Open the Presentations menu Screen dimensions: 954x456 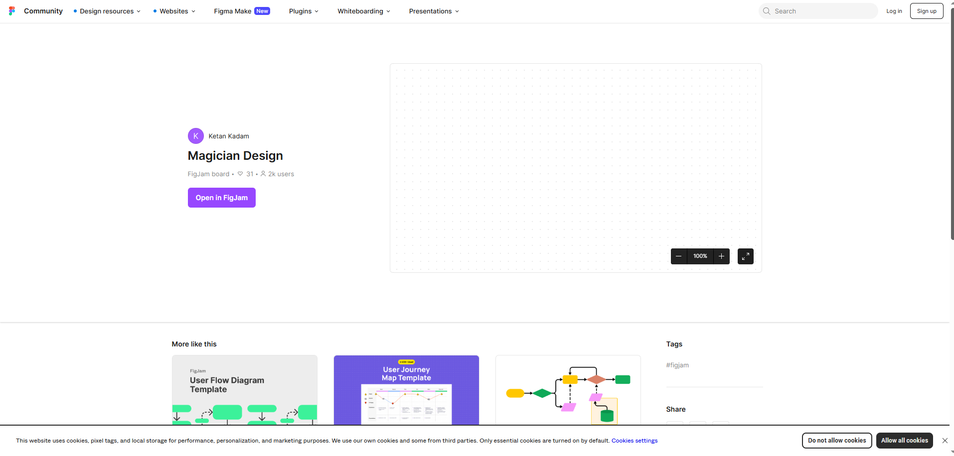[434, 11]
